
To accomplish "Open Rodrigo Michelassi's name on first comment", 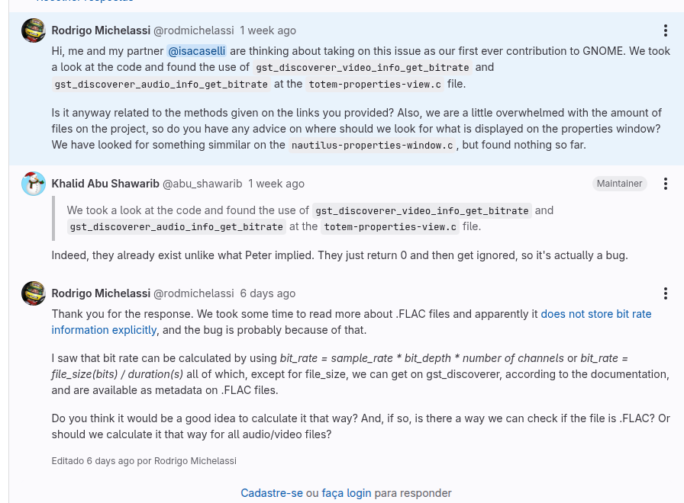I will coord(101,30).
